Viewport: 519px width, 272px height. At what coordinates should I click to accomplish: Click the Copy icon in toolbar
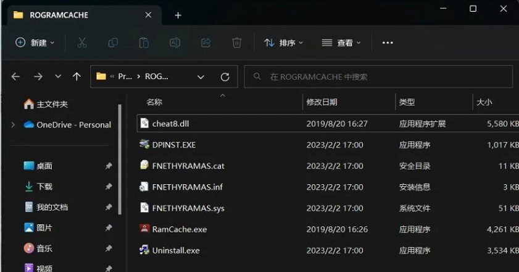[x=113, y=43]
